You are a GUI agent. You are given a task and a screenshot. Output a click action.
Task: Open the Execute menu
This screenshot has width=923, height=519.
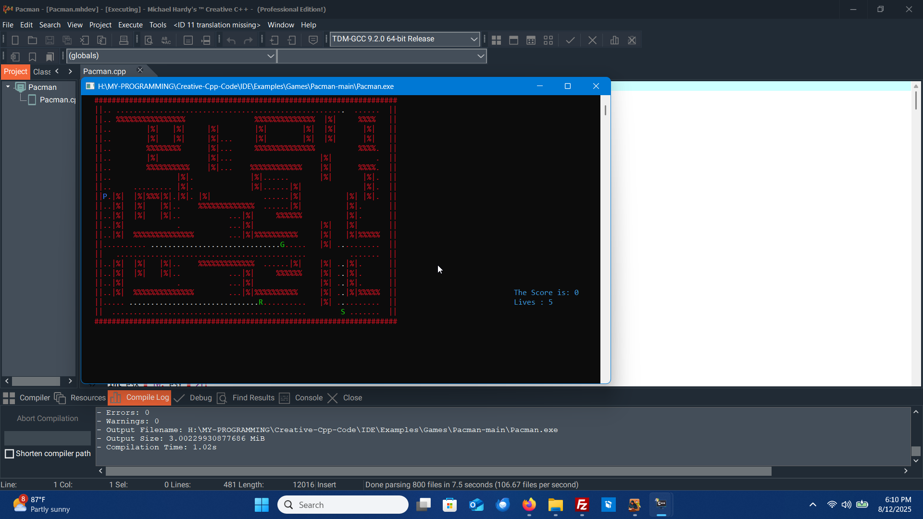(x=130, y=25)
